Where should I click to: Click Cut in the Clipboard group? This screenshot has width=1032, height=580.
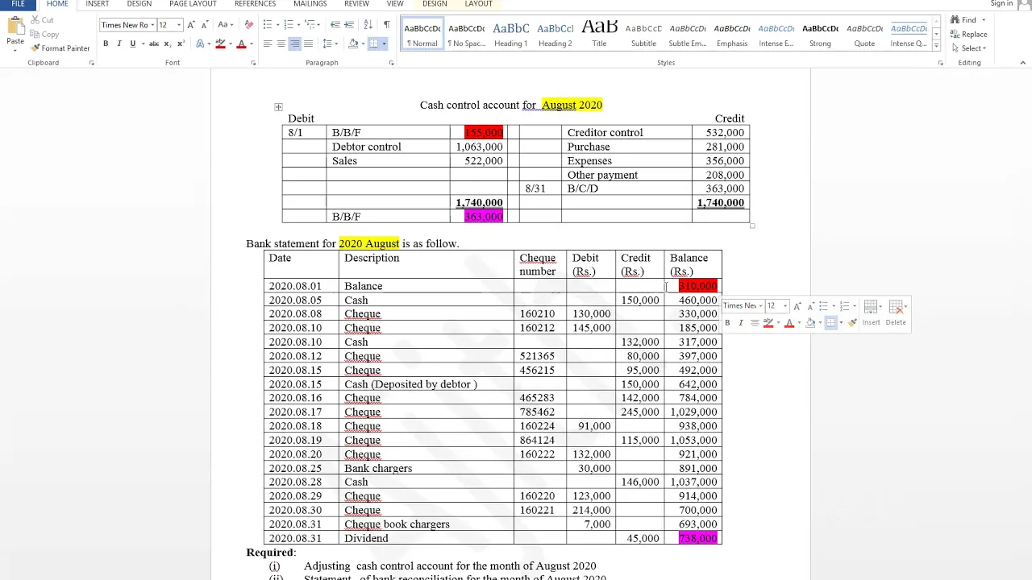click(42, 20)
